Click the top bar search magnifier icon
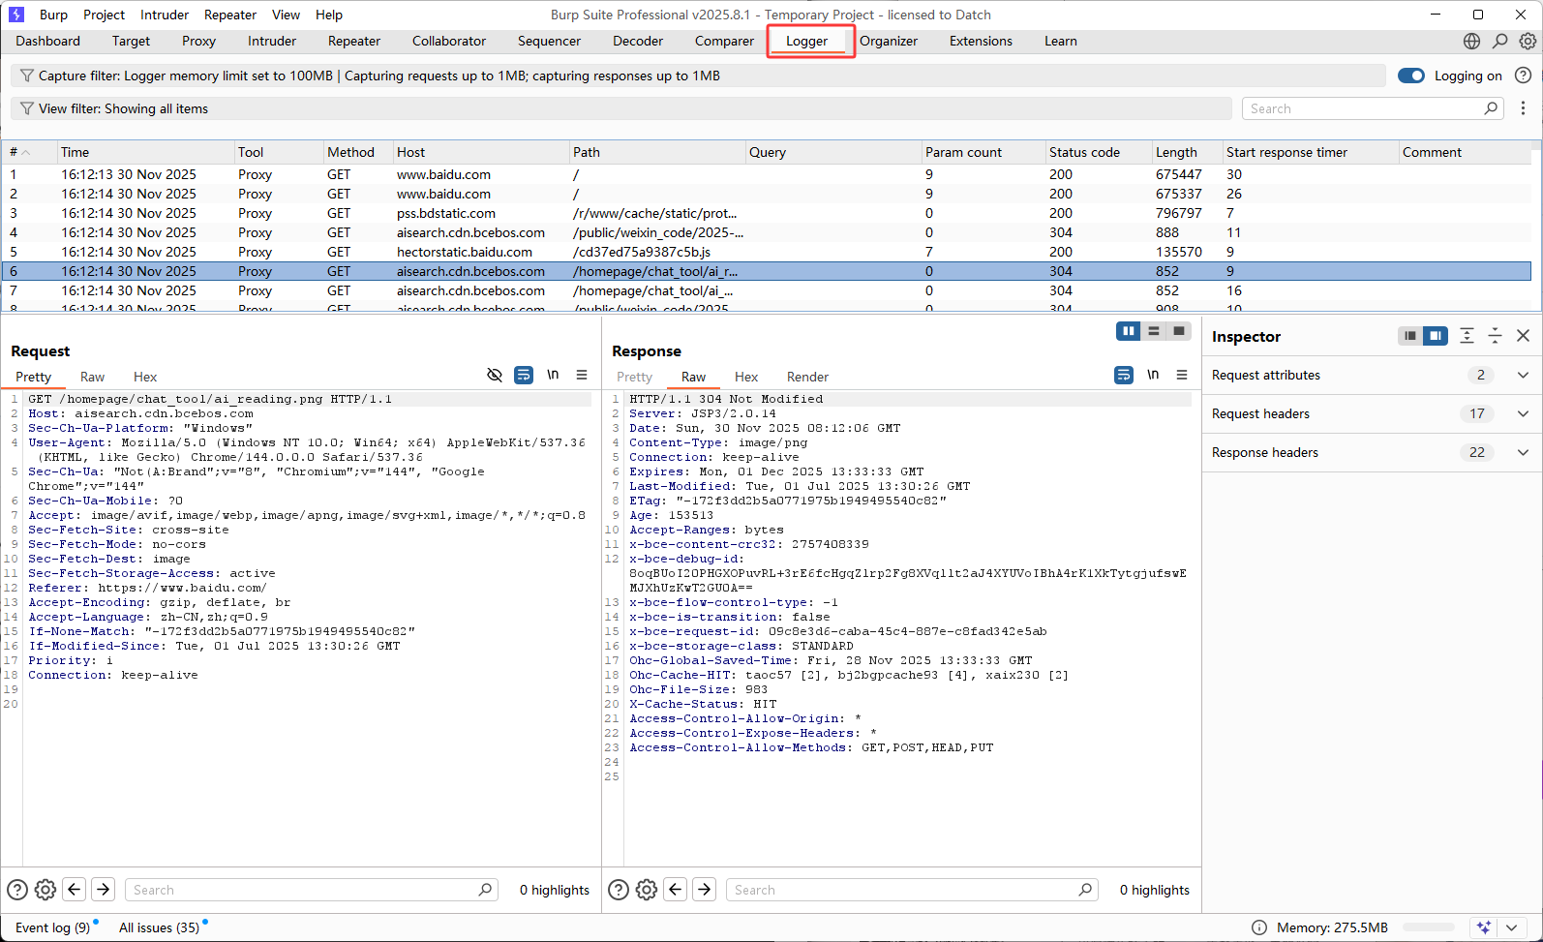This screenshot has width=1543, height=942. [x=1499, y=41]
